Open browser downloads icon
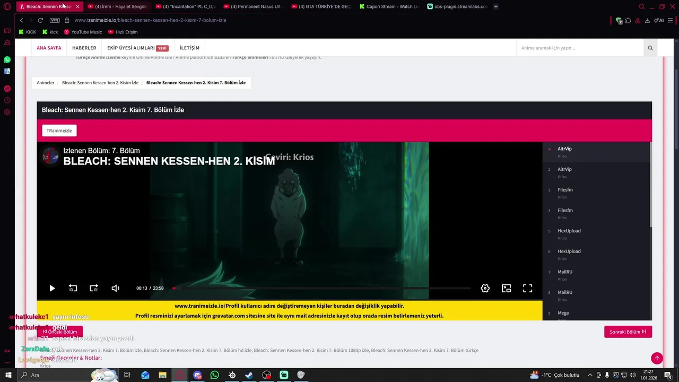679x382 pixels. tap(647, 20)
